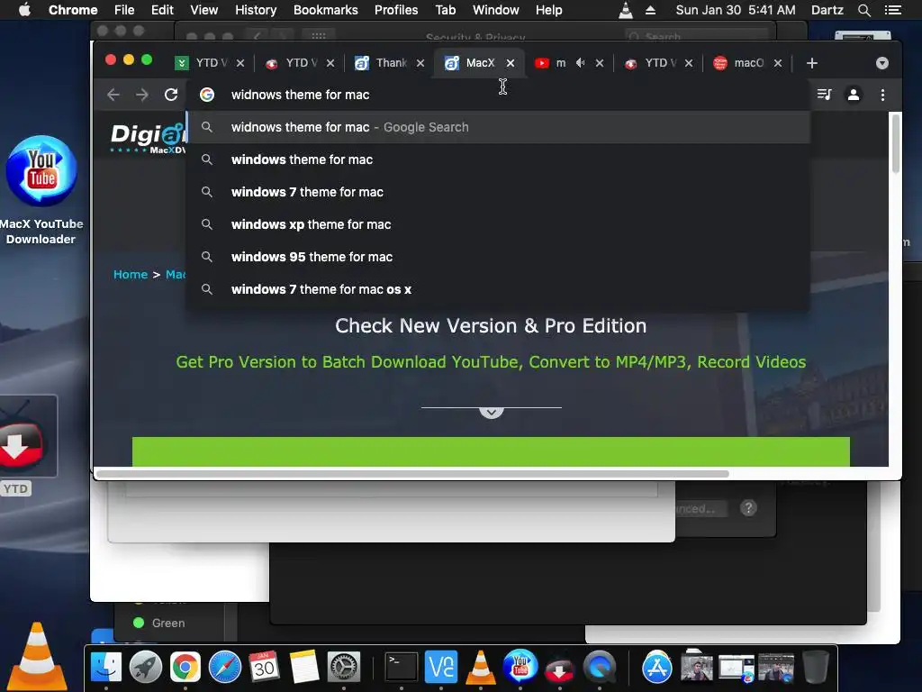922x692 pixels.
Task: Click the Home breadcrumb link
Action: click(x=131, y=274)
